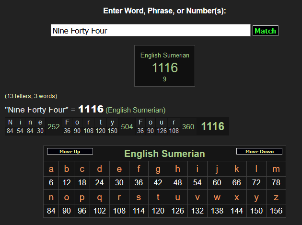Click the word total 504 for Forty

[x=127, y=126]
